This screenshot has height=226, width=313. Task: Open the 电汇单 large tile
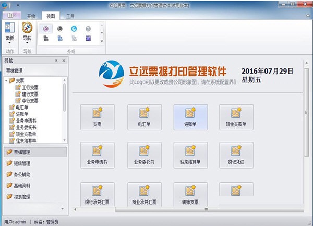[145, 117]
